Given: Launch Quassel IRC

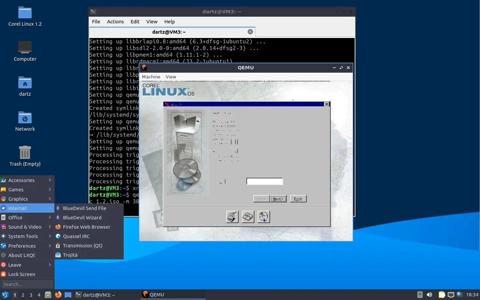Looking at the screenshot, I should click(x=89, y=236).
